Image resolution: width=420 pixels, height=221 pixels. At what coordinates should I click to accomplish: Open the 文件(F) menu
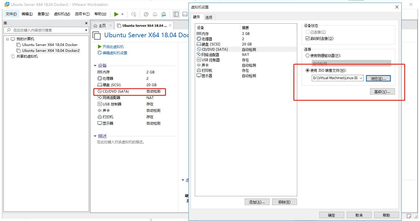point(11,14)
